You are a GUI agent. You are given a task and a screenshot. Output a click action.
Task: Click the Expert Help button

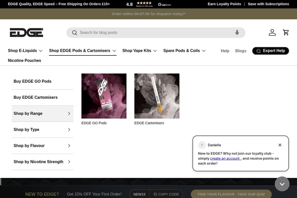(x=270, y=51)
